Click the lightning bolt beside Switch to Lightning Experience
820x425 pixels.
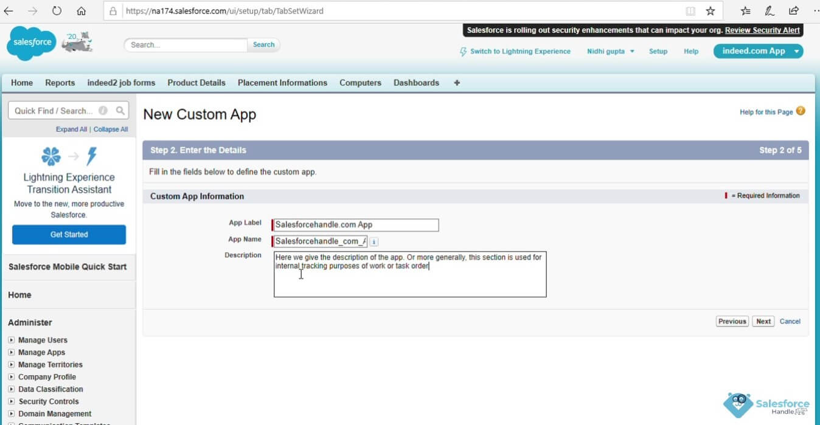(464, 52)
